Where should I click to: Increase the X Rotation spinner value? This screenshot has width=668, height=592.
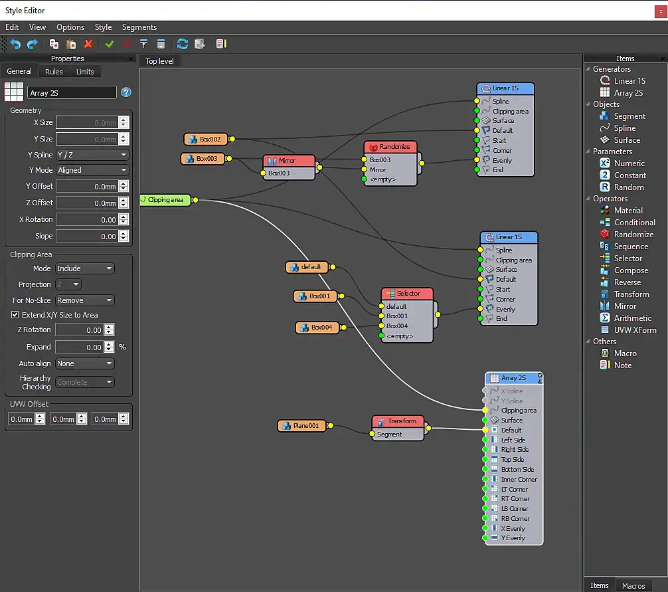(124, 217)
